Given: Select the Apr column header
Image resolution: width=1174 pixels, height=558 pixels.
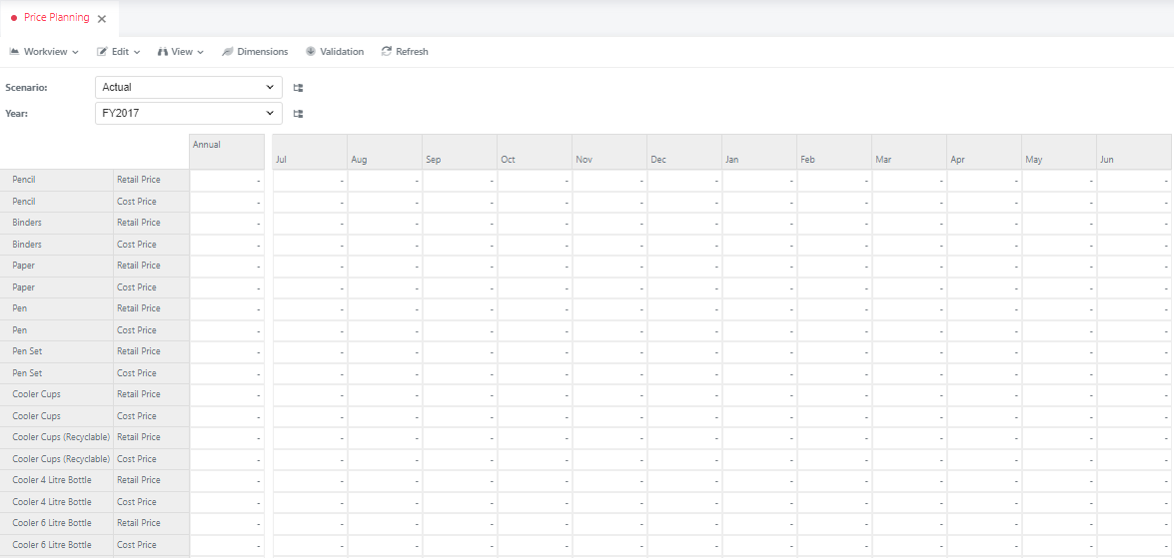Looking at the screenshot, I should (x=984, y=152).
